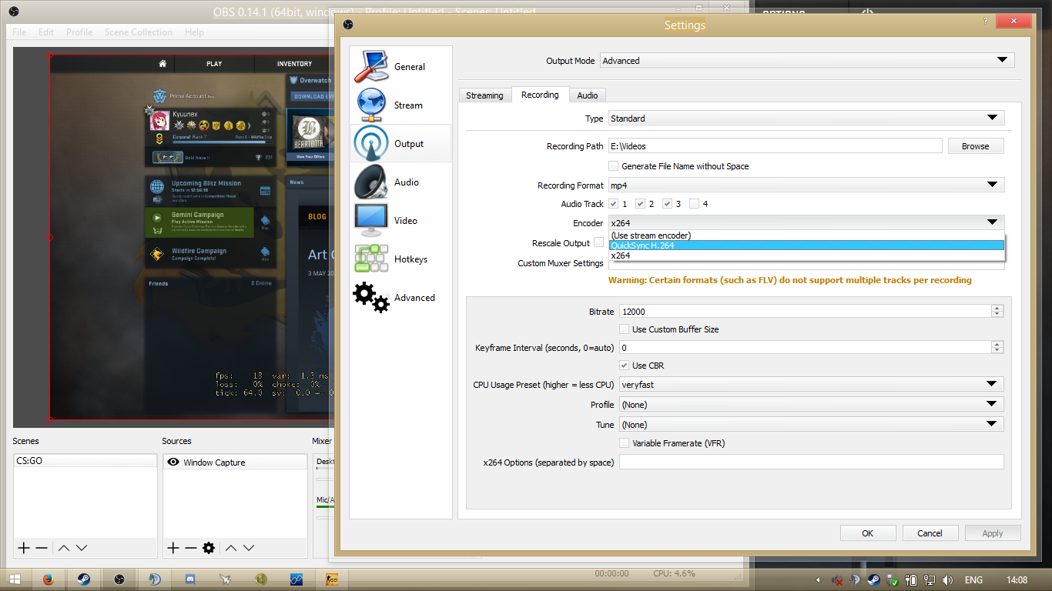Image resolution: width=1052 pixels, height=591 pixels.
Task: Switch to the Audio output tab
Action: [588, 95]
